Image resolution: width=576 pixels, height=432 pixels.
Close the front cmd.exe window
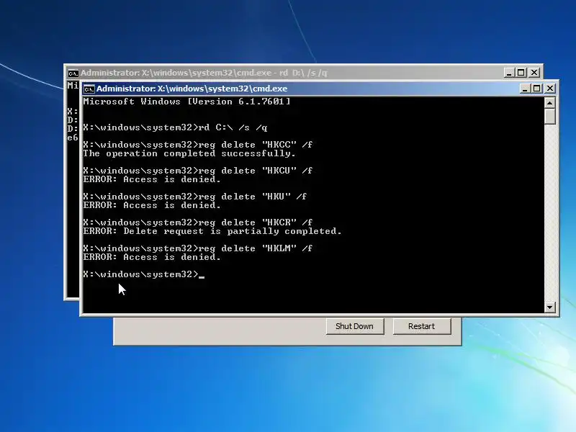(550, 89)
